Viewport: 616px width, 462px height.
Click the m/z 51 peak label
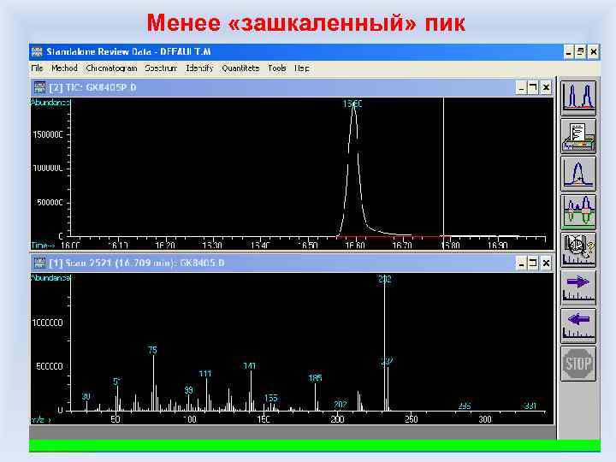coord(117,382)
